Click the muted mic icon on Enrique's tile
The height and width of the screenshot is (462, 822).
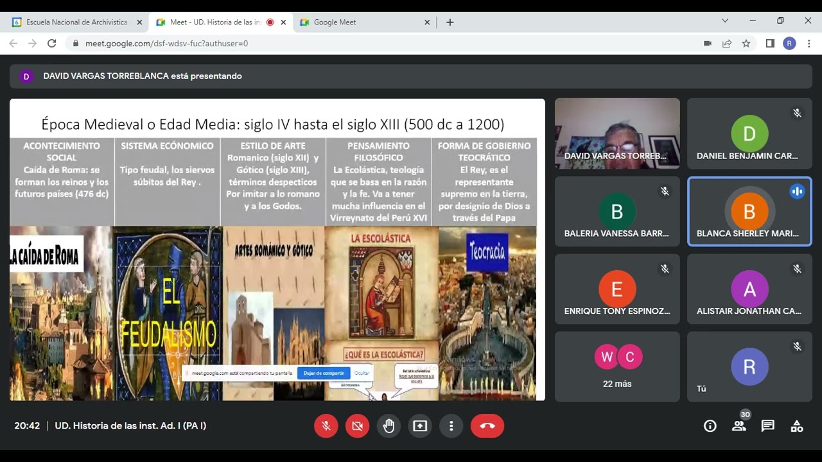665,269
